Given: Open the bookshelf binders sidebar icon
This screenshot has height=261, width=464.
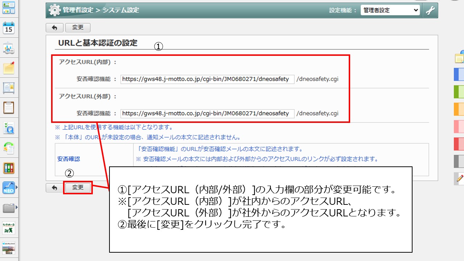Looking at the screenshot, I should [x=9, y=168].
